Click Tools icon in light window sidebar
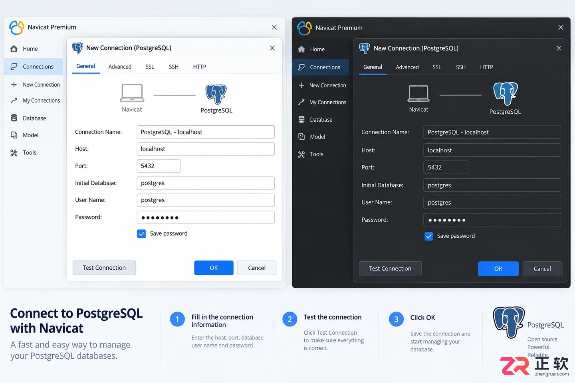575x383 pixels. click(x=14, y=152)
